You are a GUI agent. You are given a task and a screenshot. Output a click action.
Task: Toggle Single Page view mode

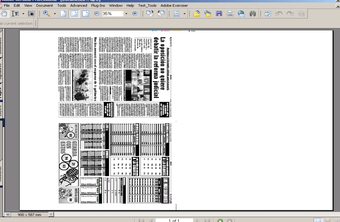63,14
